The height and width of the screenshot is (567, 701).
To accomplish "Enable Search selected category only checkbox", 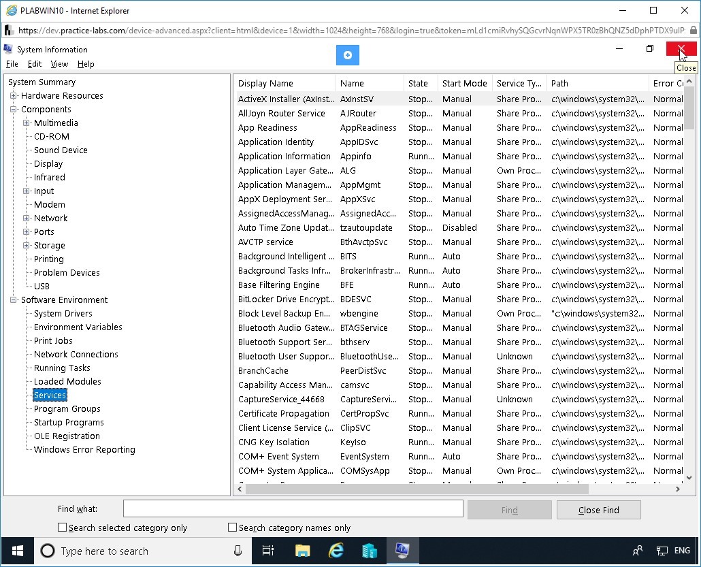I will coord(62,528).
